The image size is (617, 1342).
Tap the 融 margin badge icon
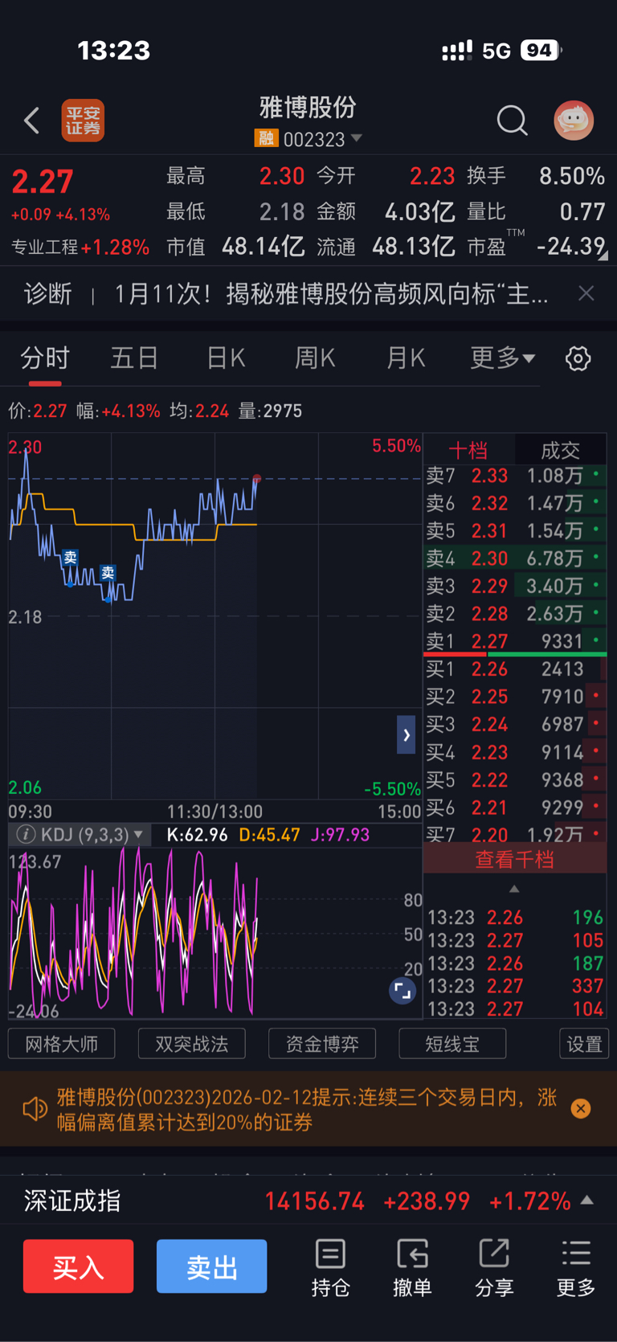[x=266, y=138]
